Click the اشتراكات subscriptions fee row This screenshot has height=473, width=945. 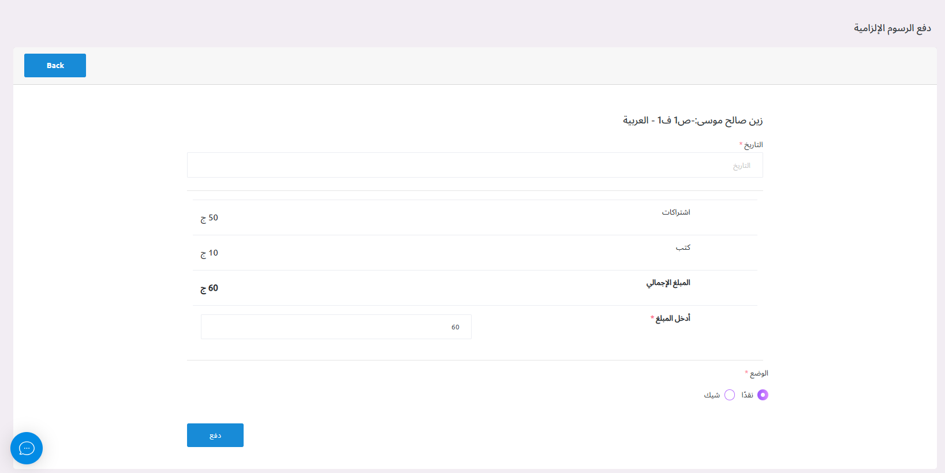pyautogui.click(x=676, y=212)
